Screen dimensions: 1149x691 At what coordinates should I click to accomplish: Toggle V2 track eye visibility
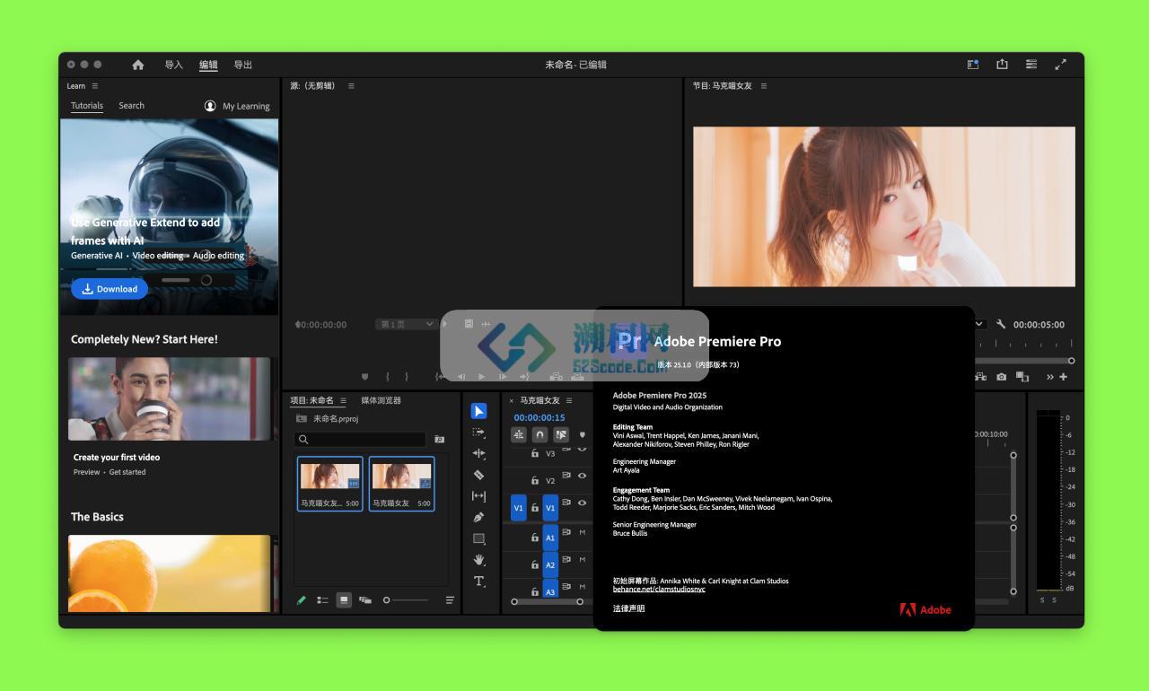582,476
